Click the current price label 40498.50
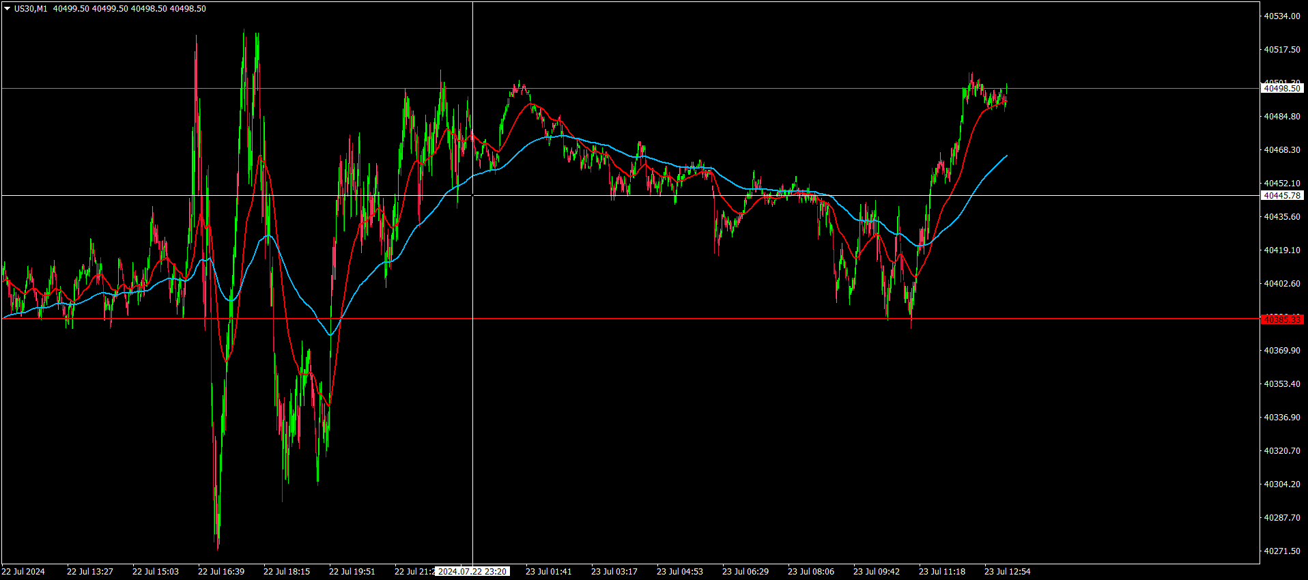The width and height of the screenshot is (1308, 580). [x=1282, y=89]
